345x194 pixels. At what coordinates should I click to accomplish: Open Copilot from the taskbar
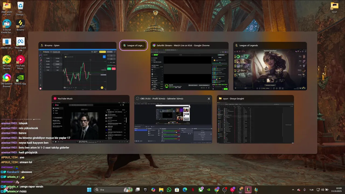(x=153, y=190)
